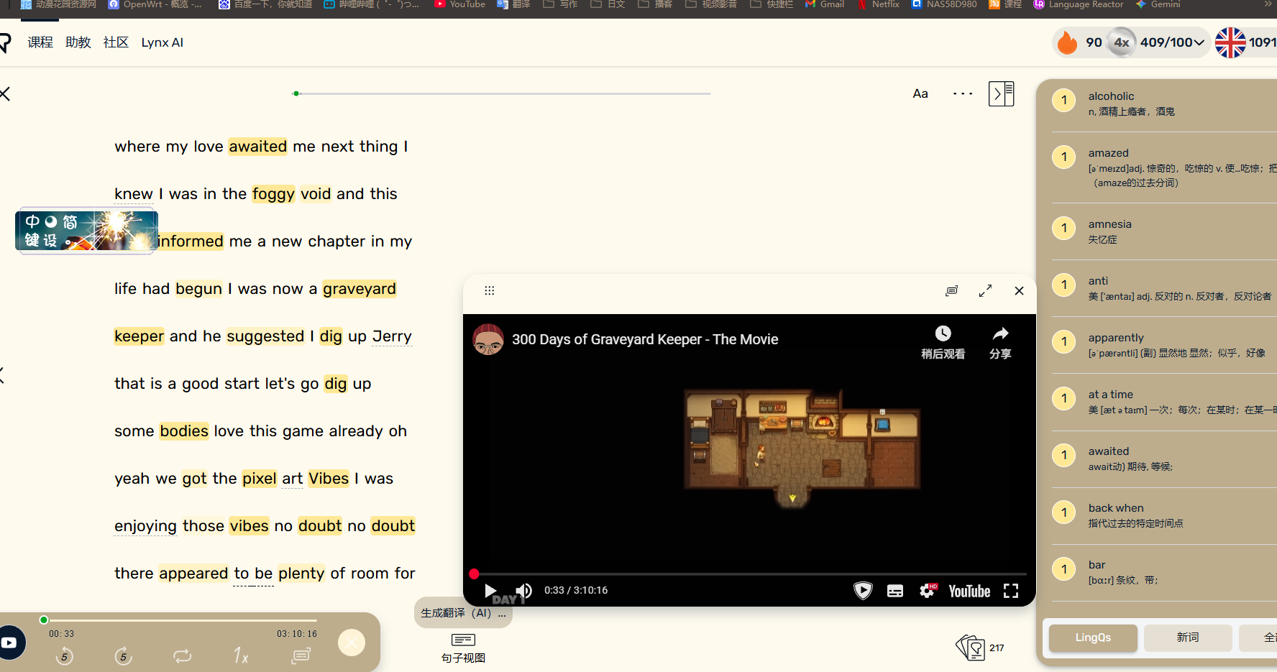
Task: Enter YouTube fullscreen mode
Action: point(1011,591)
